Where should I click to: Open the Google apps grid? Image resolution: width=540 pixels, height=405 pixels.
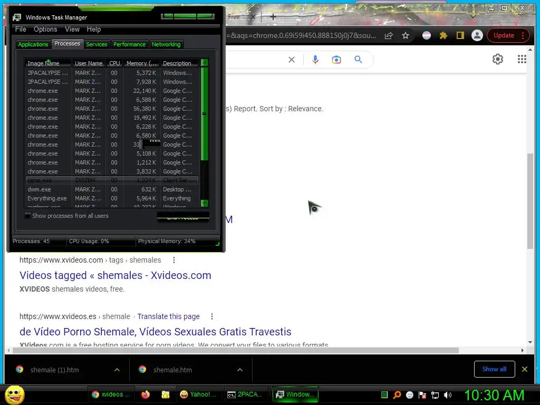(522, 59)
